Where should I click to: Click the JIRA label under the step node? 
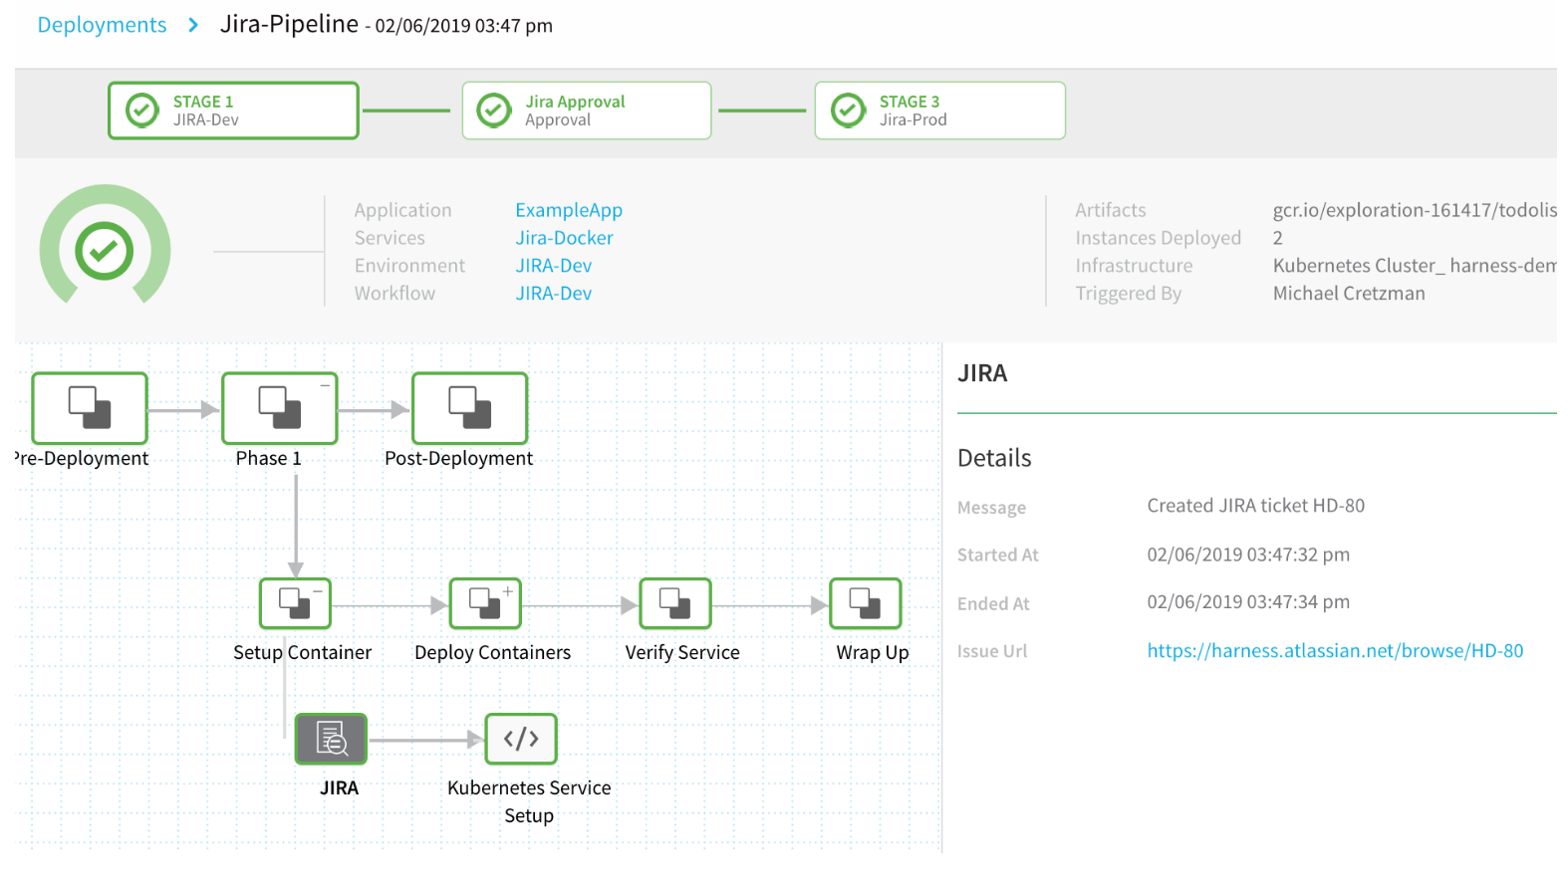click(x=339, y=787)
